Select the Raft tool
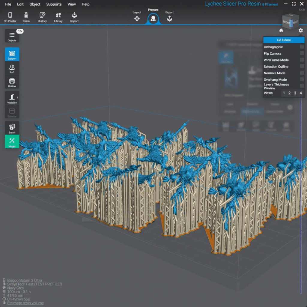The width and height of the screenshot is (307, 307). point(12,68)
